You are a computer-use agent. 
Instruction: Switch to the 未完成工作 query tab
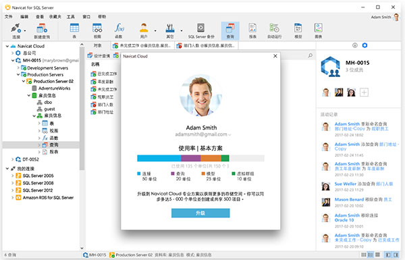pyautogui.click(x=142, y=46)
